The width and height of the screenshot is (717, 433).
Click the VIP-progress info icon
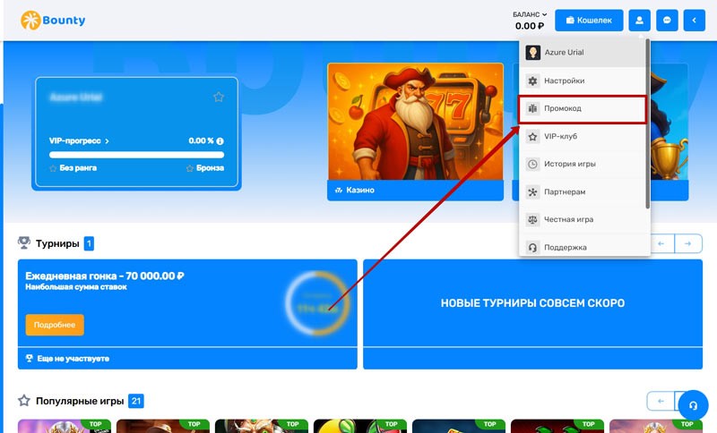pyautogui.click(x=220, y=141)
